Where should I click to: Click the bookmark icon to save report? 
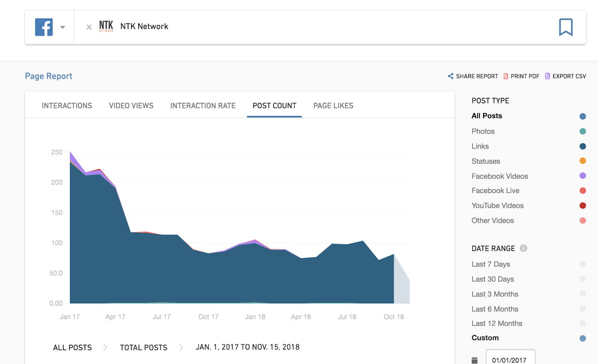(x=566, y=27)
